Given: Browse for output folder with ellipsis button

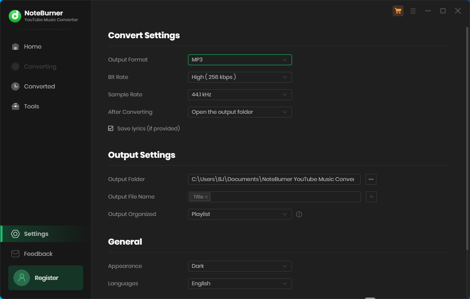Looking at the screenshot, I should coord(371,179).
